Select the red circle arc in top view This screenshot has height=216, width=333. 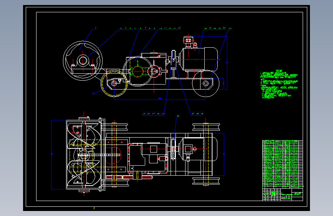pyautogui.click(x=114, y=155)
